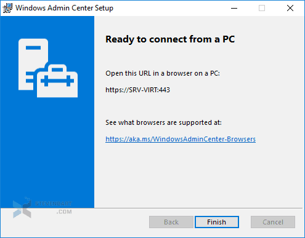Click the 'See what browsers are supported at' label

(x=163, y=122)
